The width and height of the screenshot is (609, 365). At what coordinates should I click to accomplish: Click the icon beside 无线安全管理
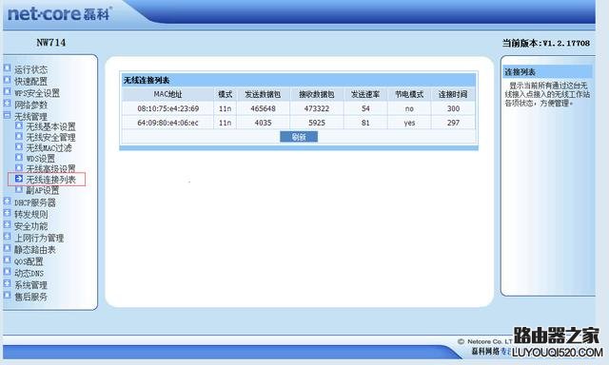(x=19, y=136)
